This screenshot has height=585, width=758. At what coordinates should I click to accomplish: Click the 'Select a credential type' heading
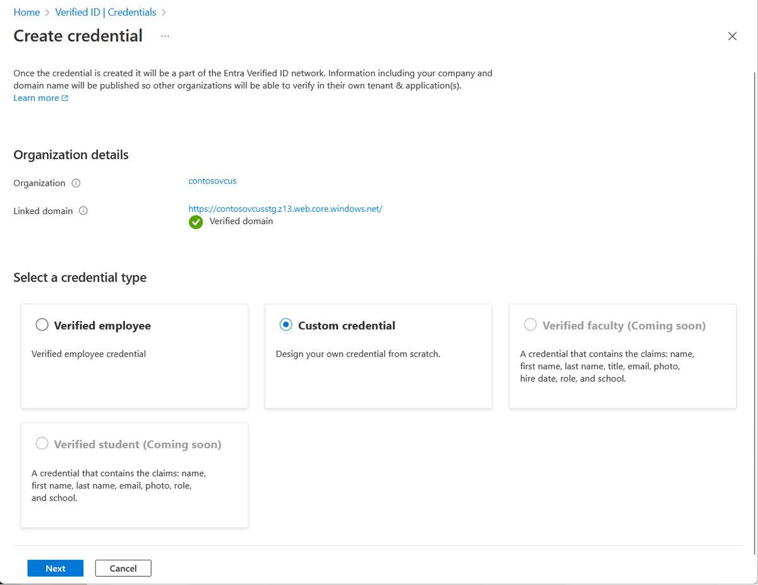pos(80,277)
